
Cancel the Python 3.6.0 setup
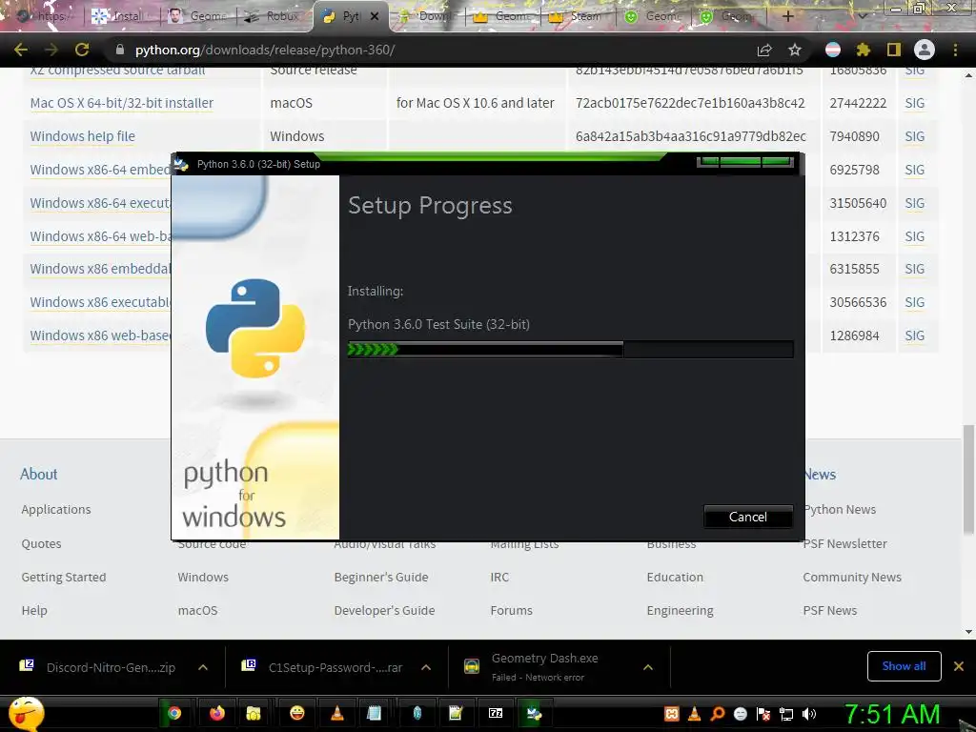[747, 517]
